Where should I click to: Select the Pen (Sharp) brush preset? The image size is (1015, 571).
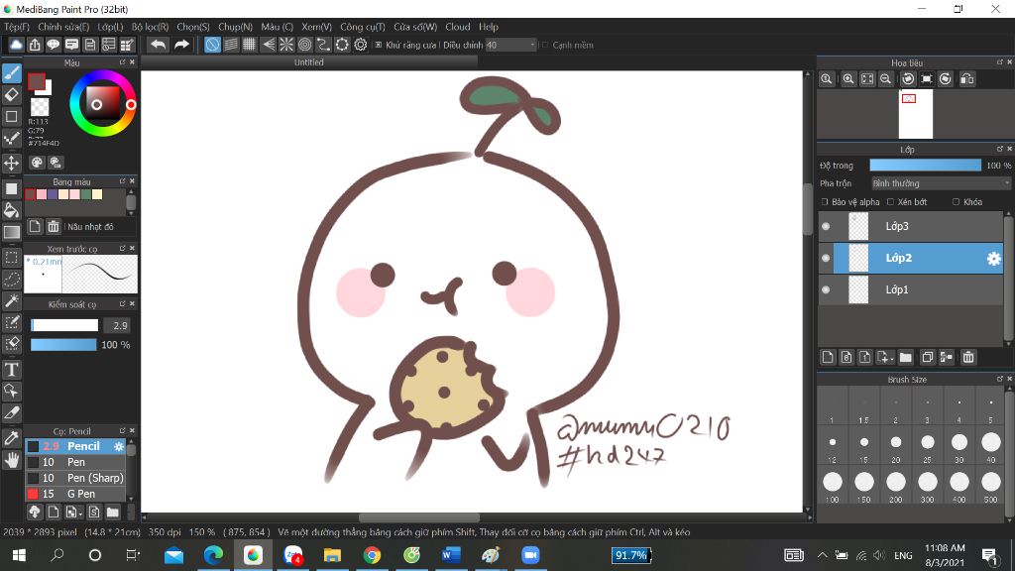tap(75, 478)
